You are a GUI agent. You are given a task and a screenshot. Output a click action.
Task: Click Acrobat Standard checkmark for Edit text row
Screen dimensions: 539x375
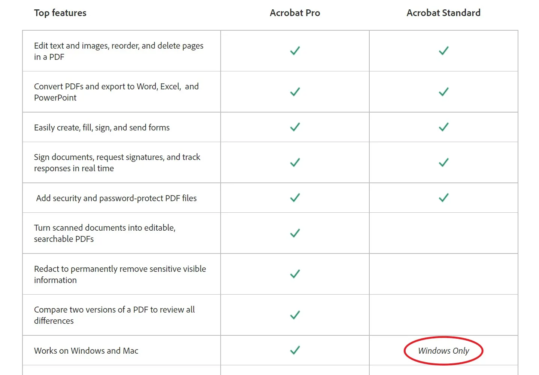[443, 51]
